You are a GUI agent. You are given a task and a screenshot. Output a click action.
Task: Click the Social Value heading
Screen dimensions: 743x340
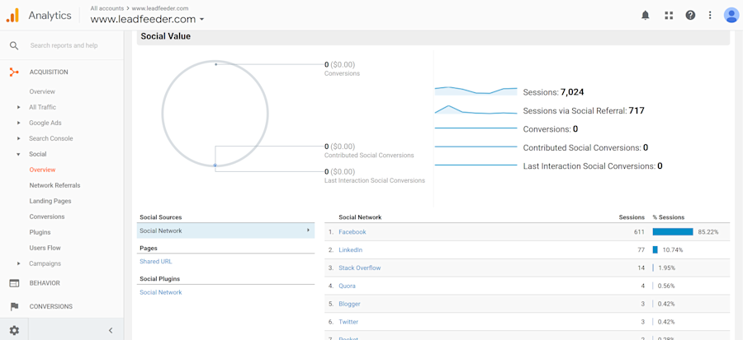[x=165, y=36]
